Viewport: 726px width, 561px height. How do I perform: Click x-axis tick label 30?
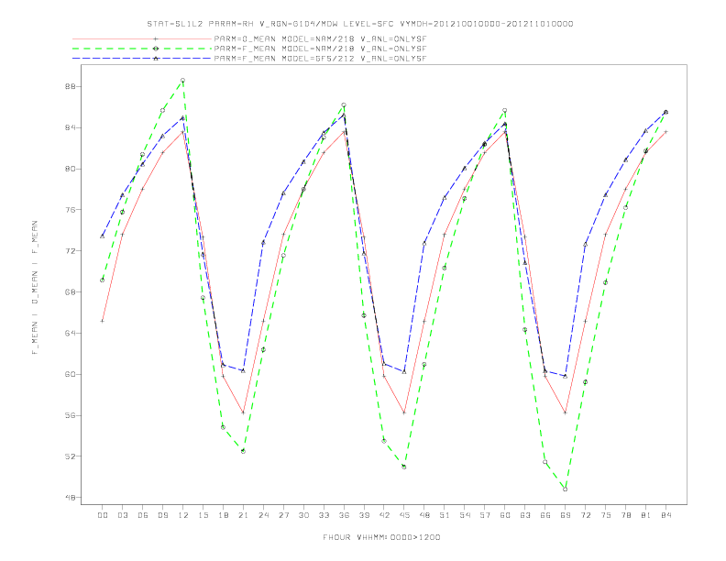pyautogui.click(x=303, y=515)
